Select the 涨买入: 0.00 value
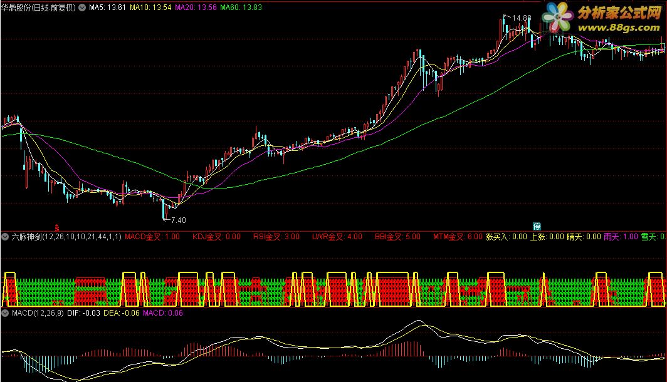 pos(507,237)
